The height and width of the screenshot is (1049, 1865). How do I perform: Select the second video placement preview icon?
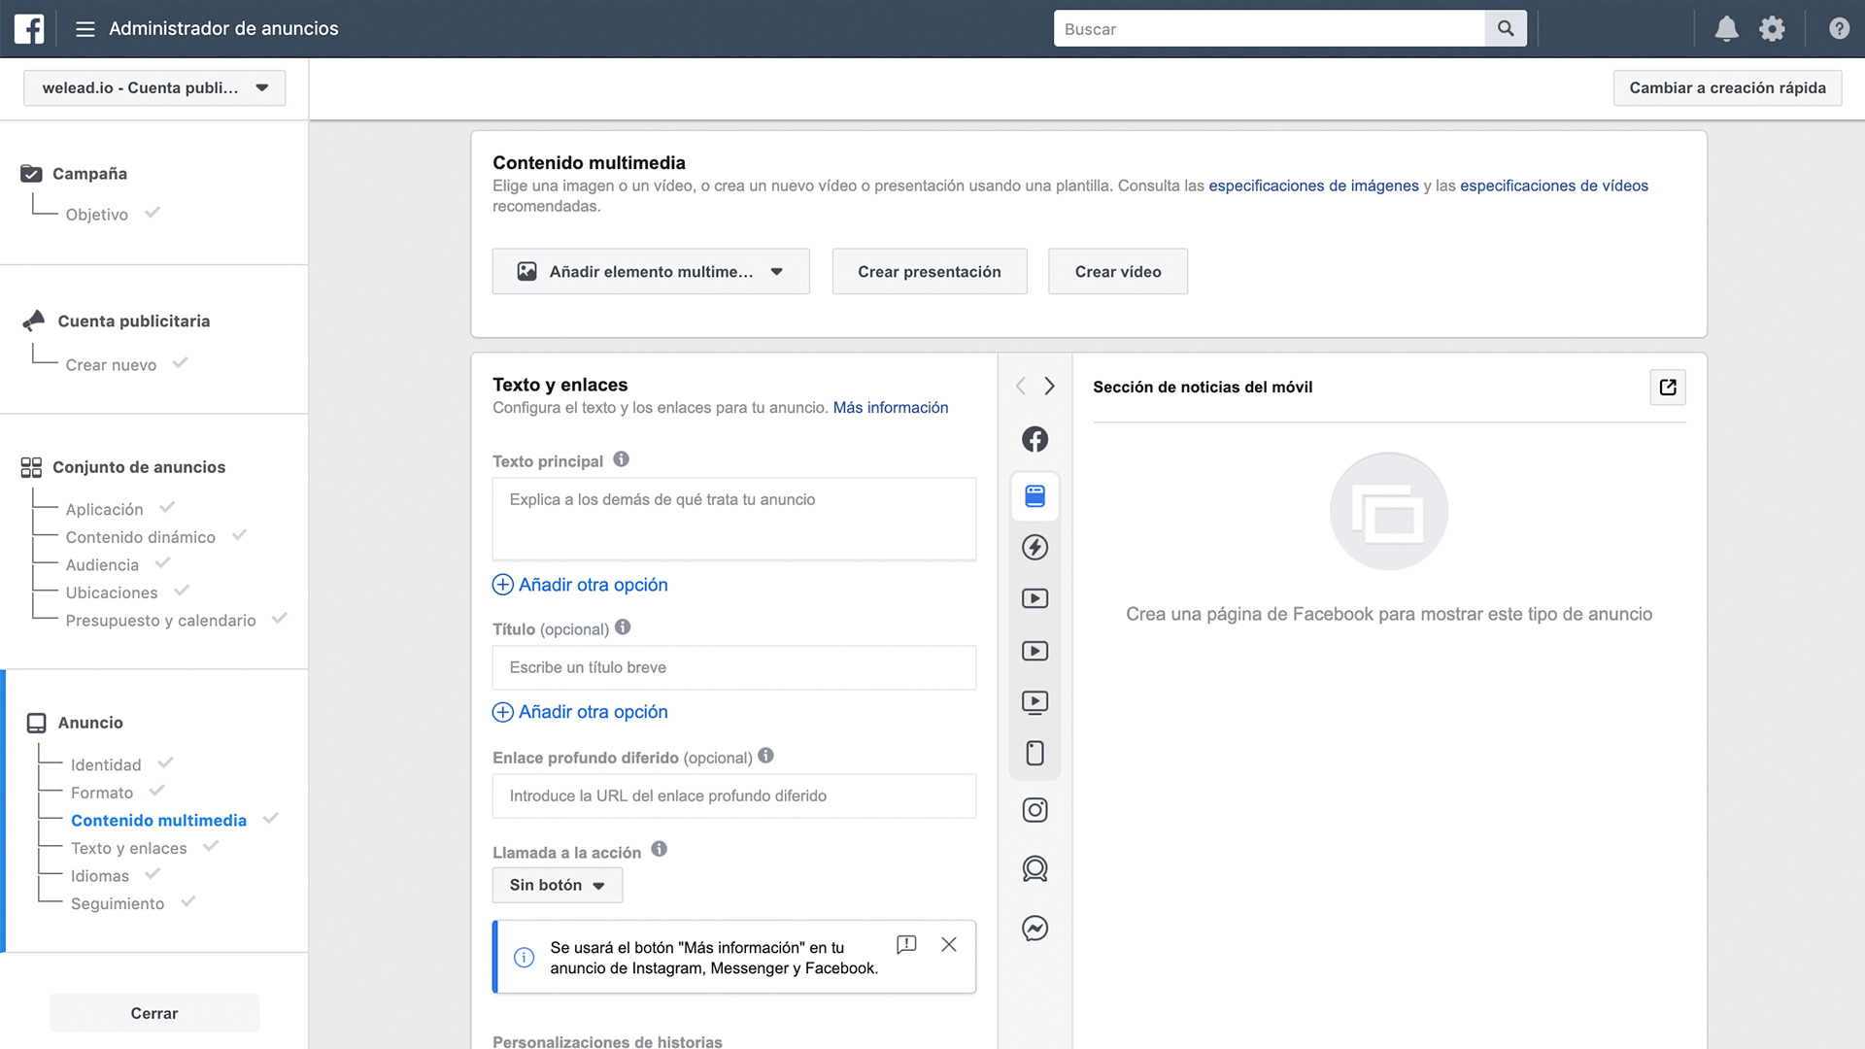pyautogui.click(x=1035, y=651)
